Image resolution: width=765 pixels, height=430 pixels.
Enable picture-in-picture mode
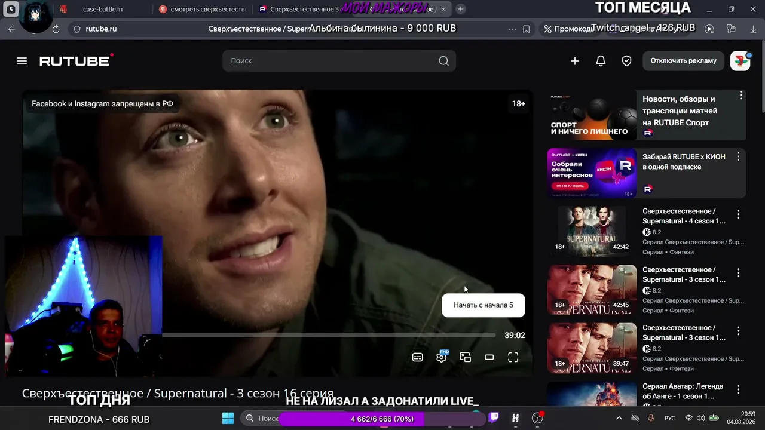click(466, 357)
